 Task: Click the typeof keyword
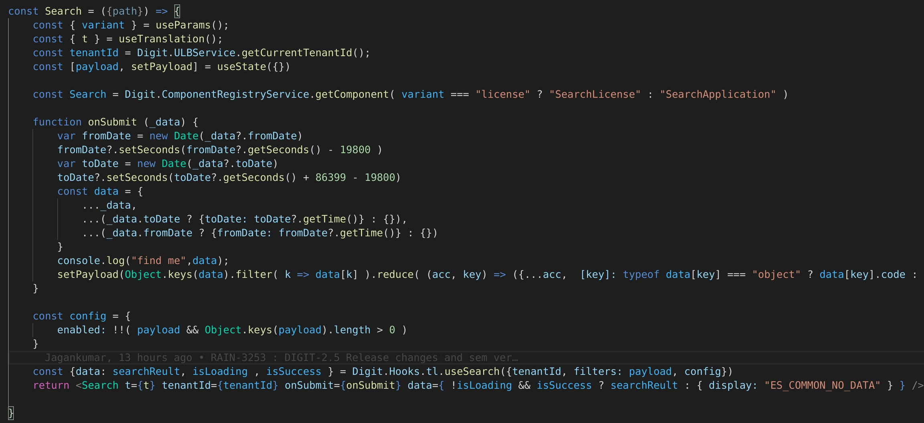(x=641, y=275)
